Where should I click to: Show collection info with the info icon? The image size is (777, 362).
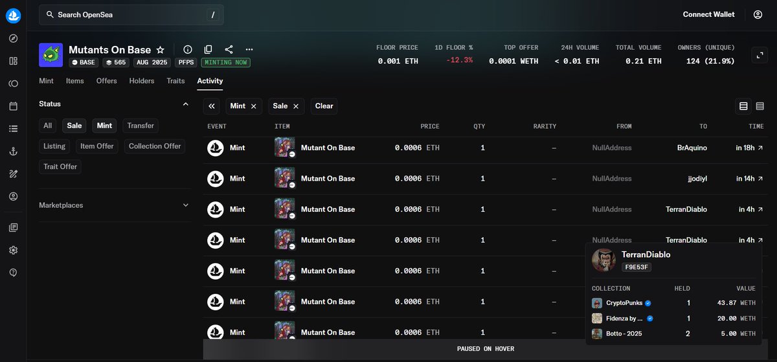point(188,50)
